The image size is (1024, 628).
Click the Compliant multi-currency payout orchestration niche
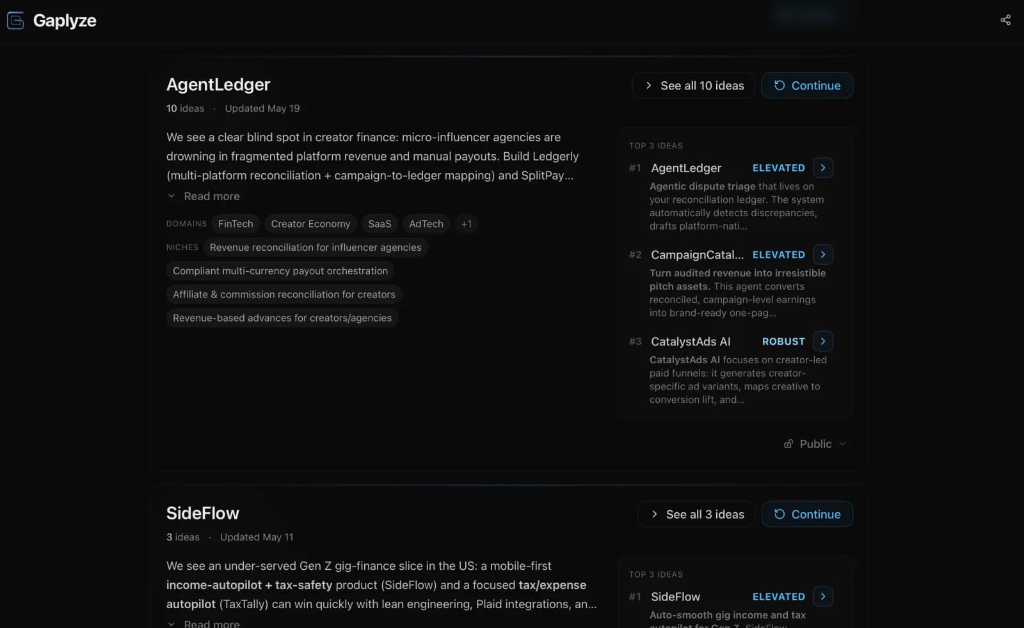point(280,271)
